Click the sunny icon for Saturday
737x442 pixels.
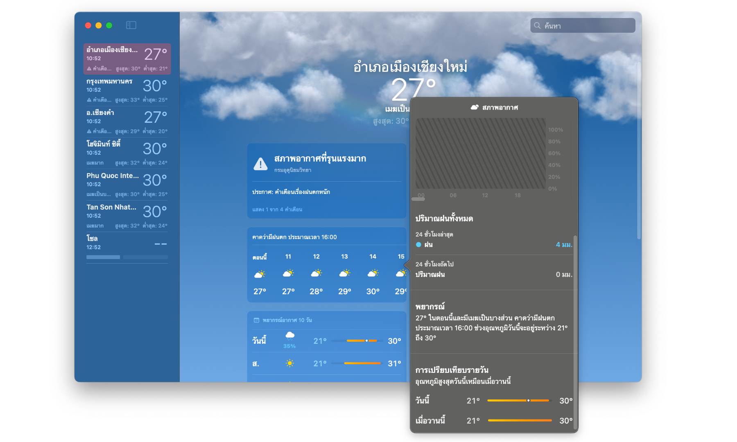(289, 363)
